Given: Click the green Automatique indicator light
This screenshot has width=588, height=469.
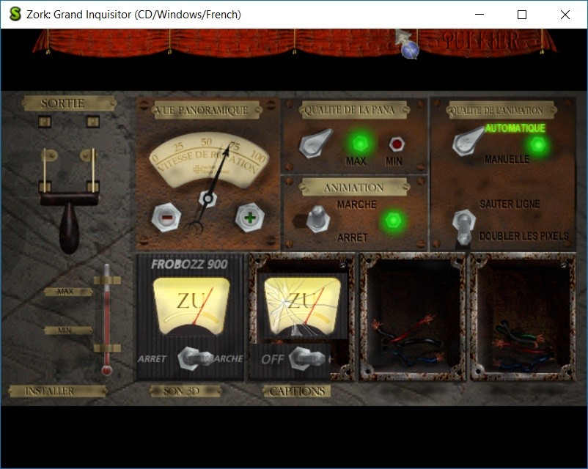Looking at the screenshot, I should [537, 144].
